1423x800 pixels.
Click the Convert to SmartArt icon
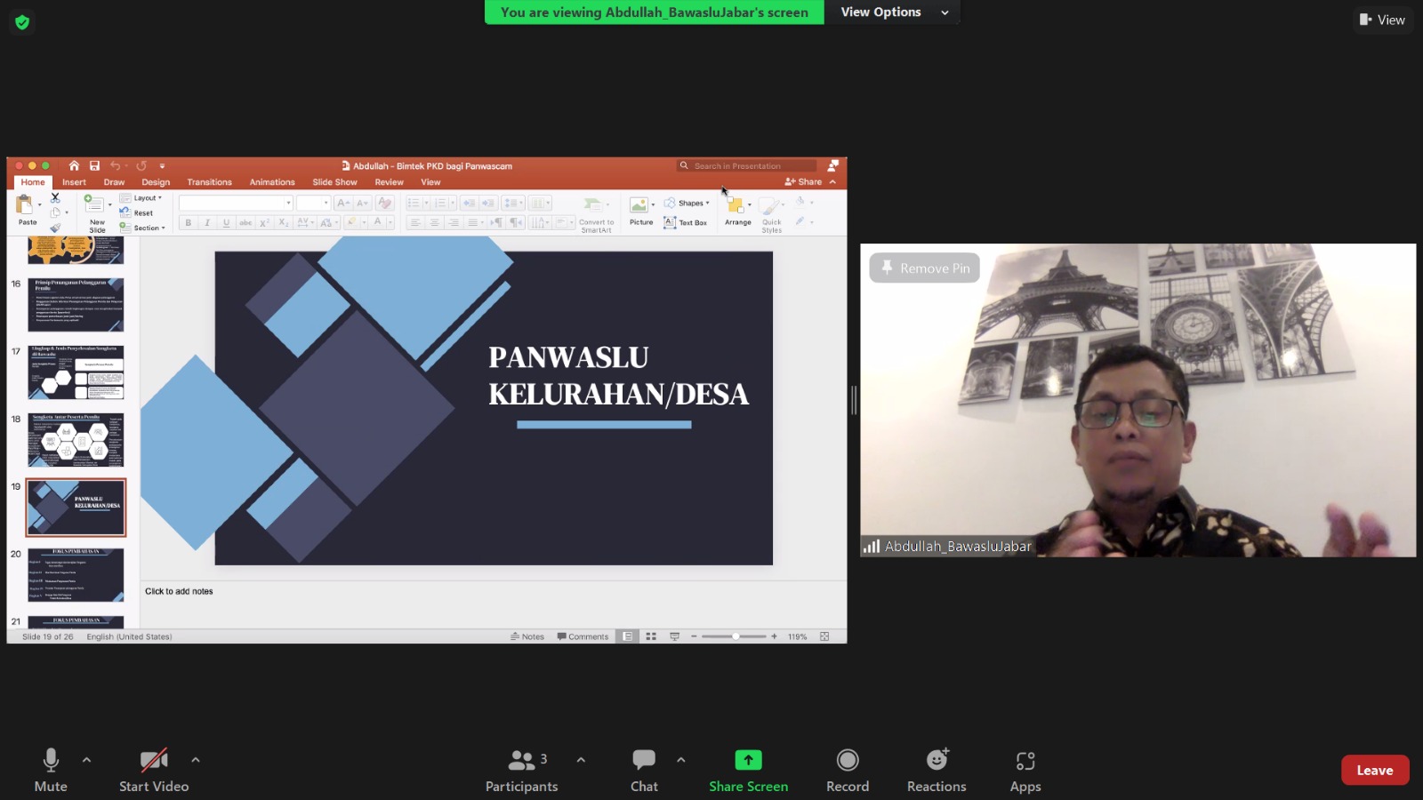[595, 204]
